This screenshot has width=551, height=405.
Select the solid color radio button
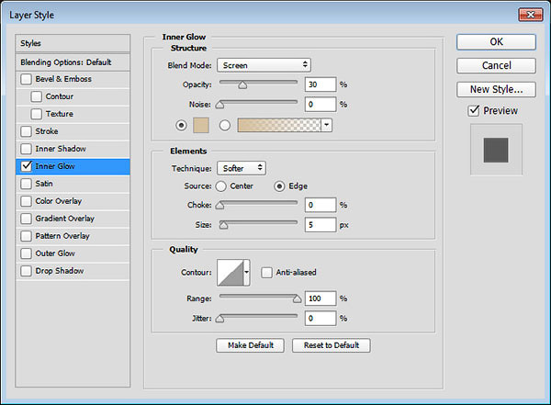[x=181, y=125]
